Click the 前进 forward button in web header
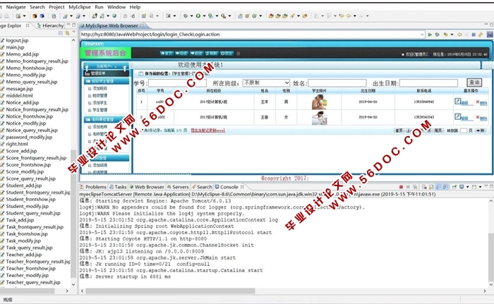The image size is (494, 304). point(196,53)
